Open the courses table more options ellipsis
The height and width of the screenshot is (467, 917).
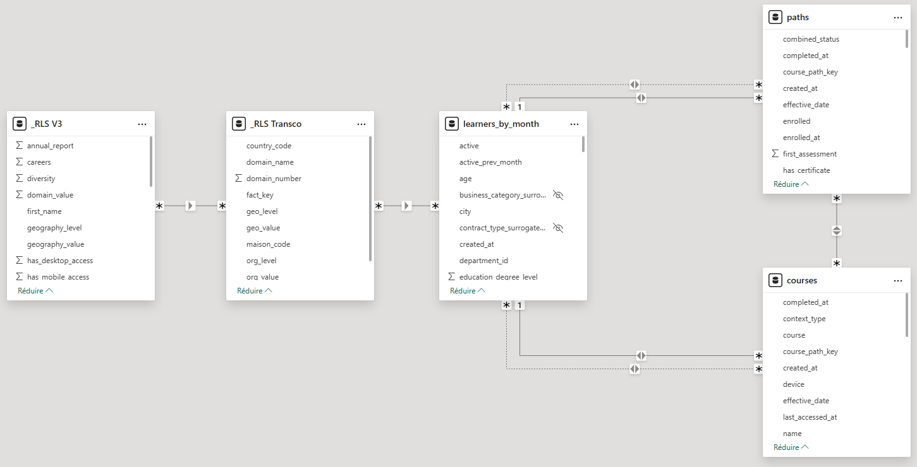click(x=898, y=281)
